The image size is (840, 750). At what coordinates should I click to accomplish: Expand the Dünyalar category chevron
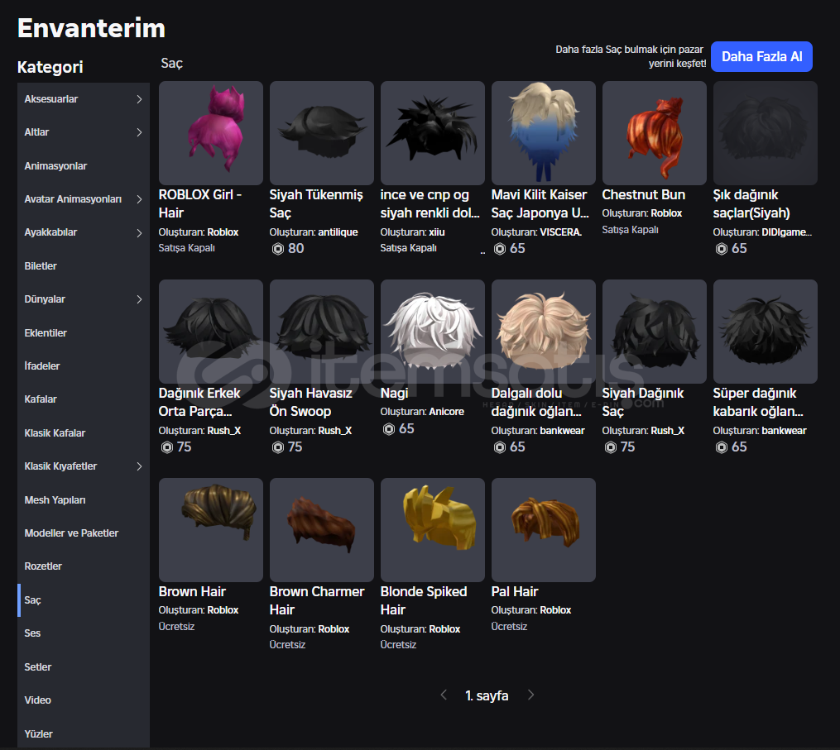pyautogui.click(x=139, y=299)
